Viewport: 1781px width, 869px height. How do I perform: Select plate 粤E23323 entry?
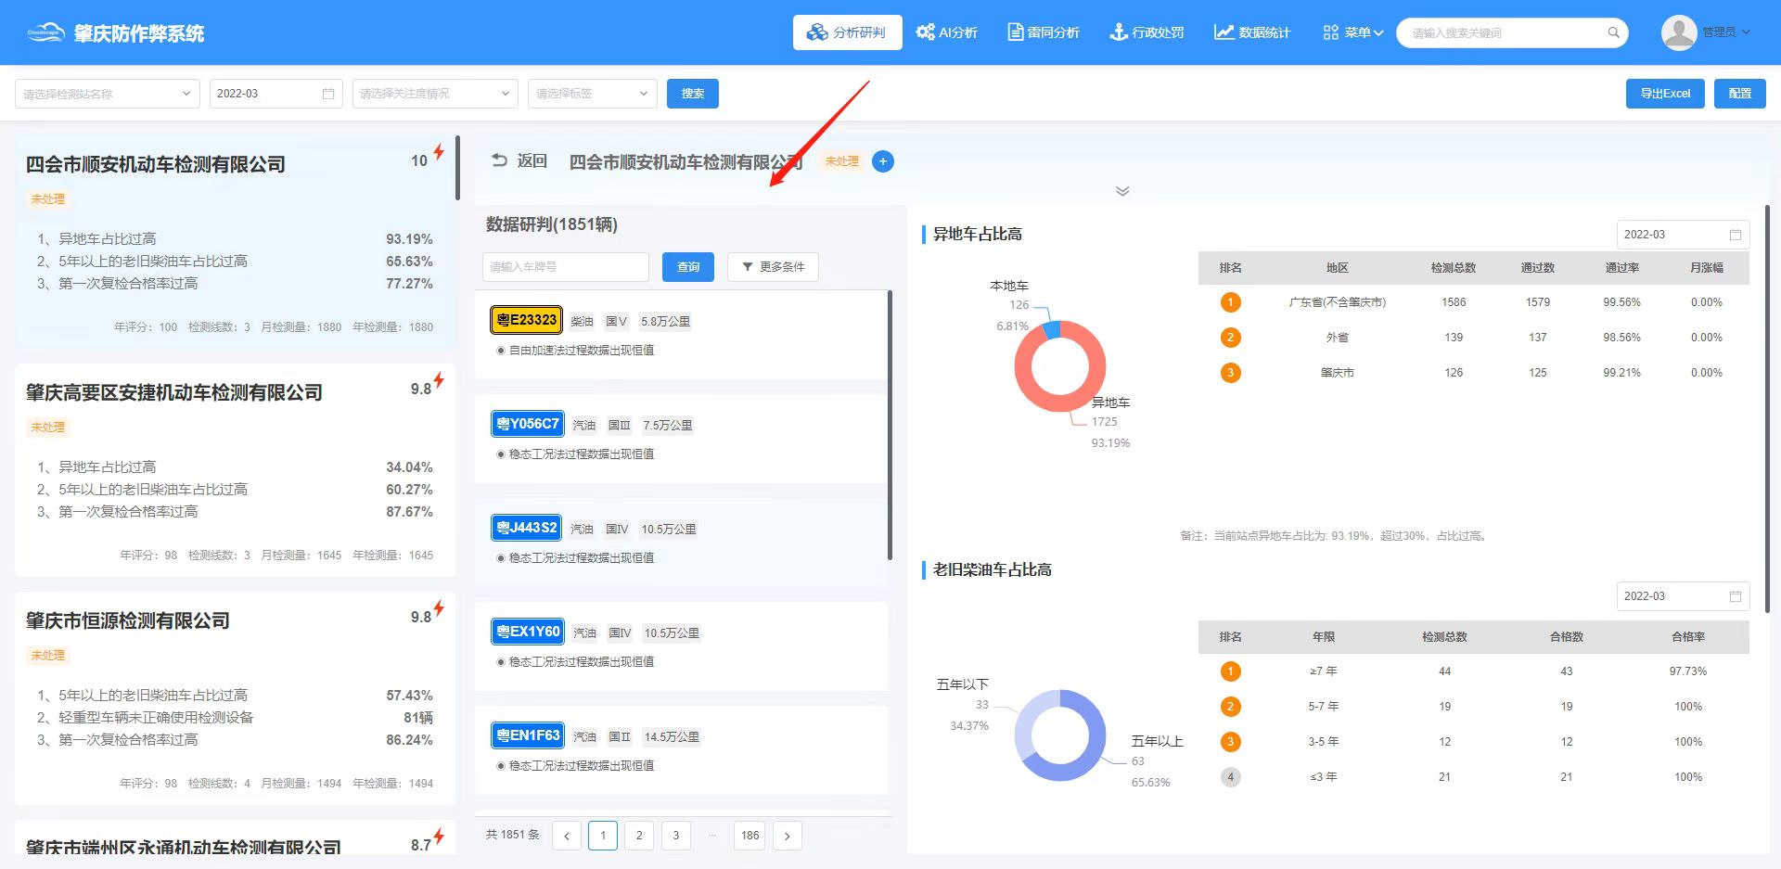(x=526, y=320)
